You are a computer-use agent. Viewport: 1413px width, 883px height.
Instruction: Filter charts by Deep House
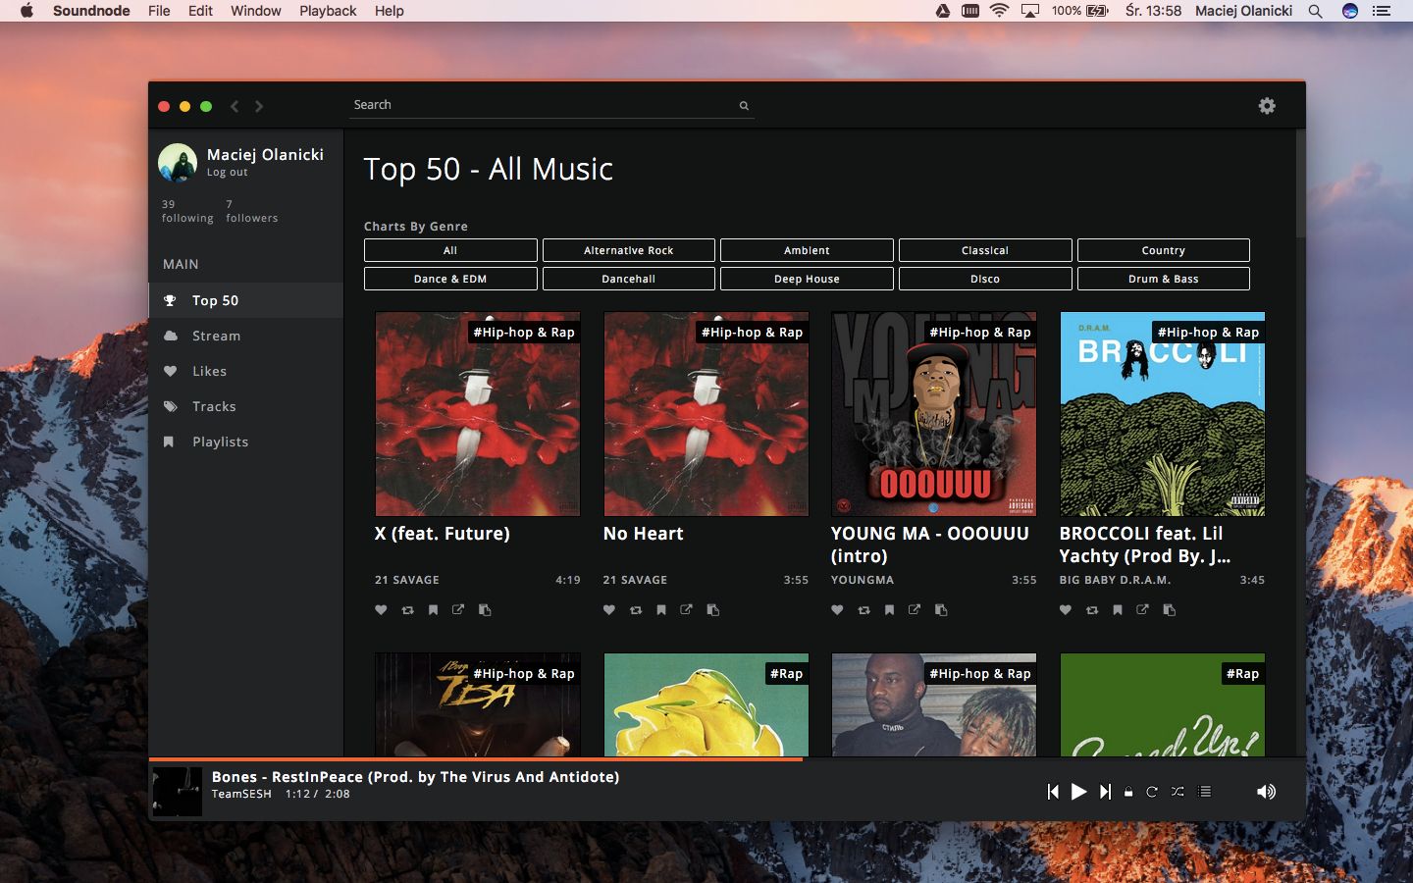coord(807,279)
